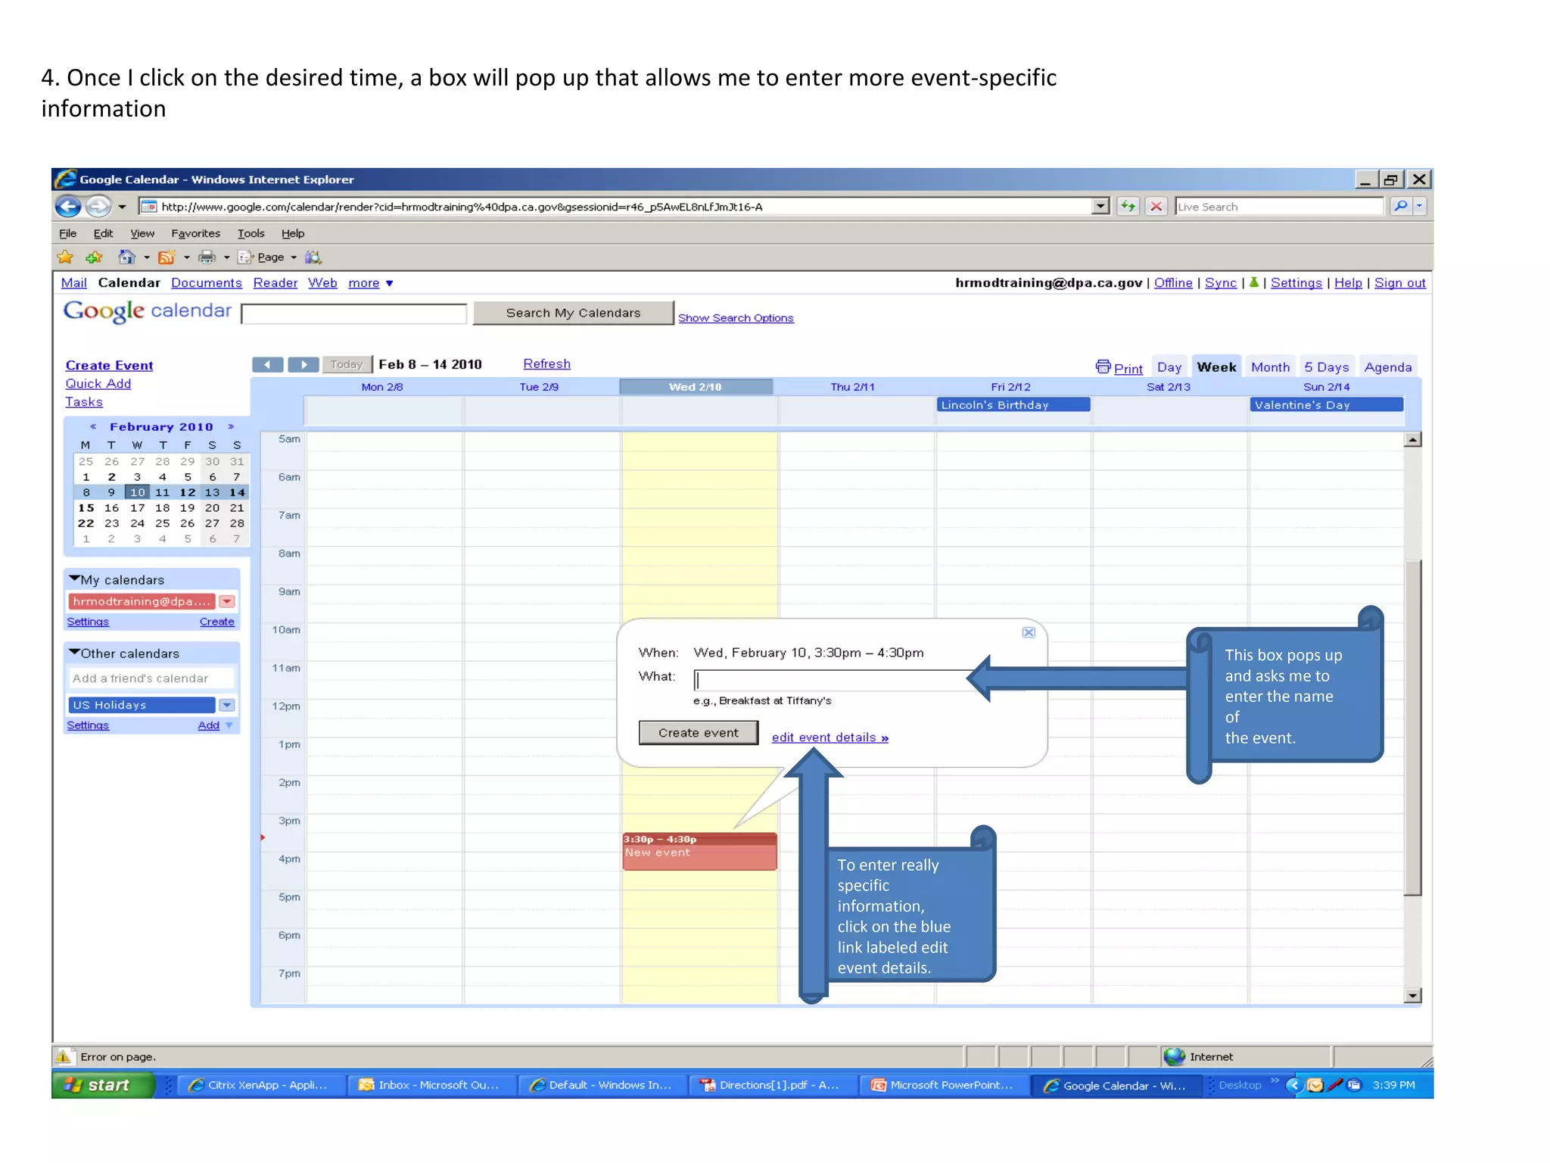
Task: Go to previous week arrow
Action: point(268,365)
